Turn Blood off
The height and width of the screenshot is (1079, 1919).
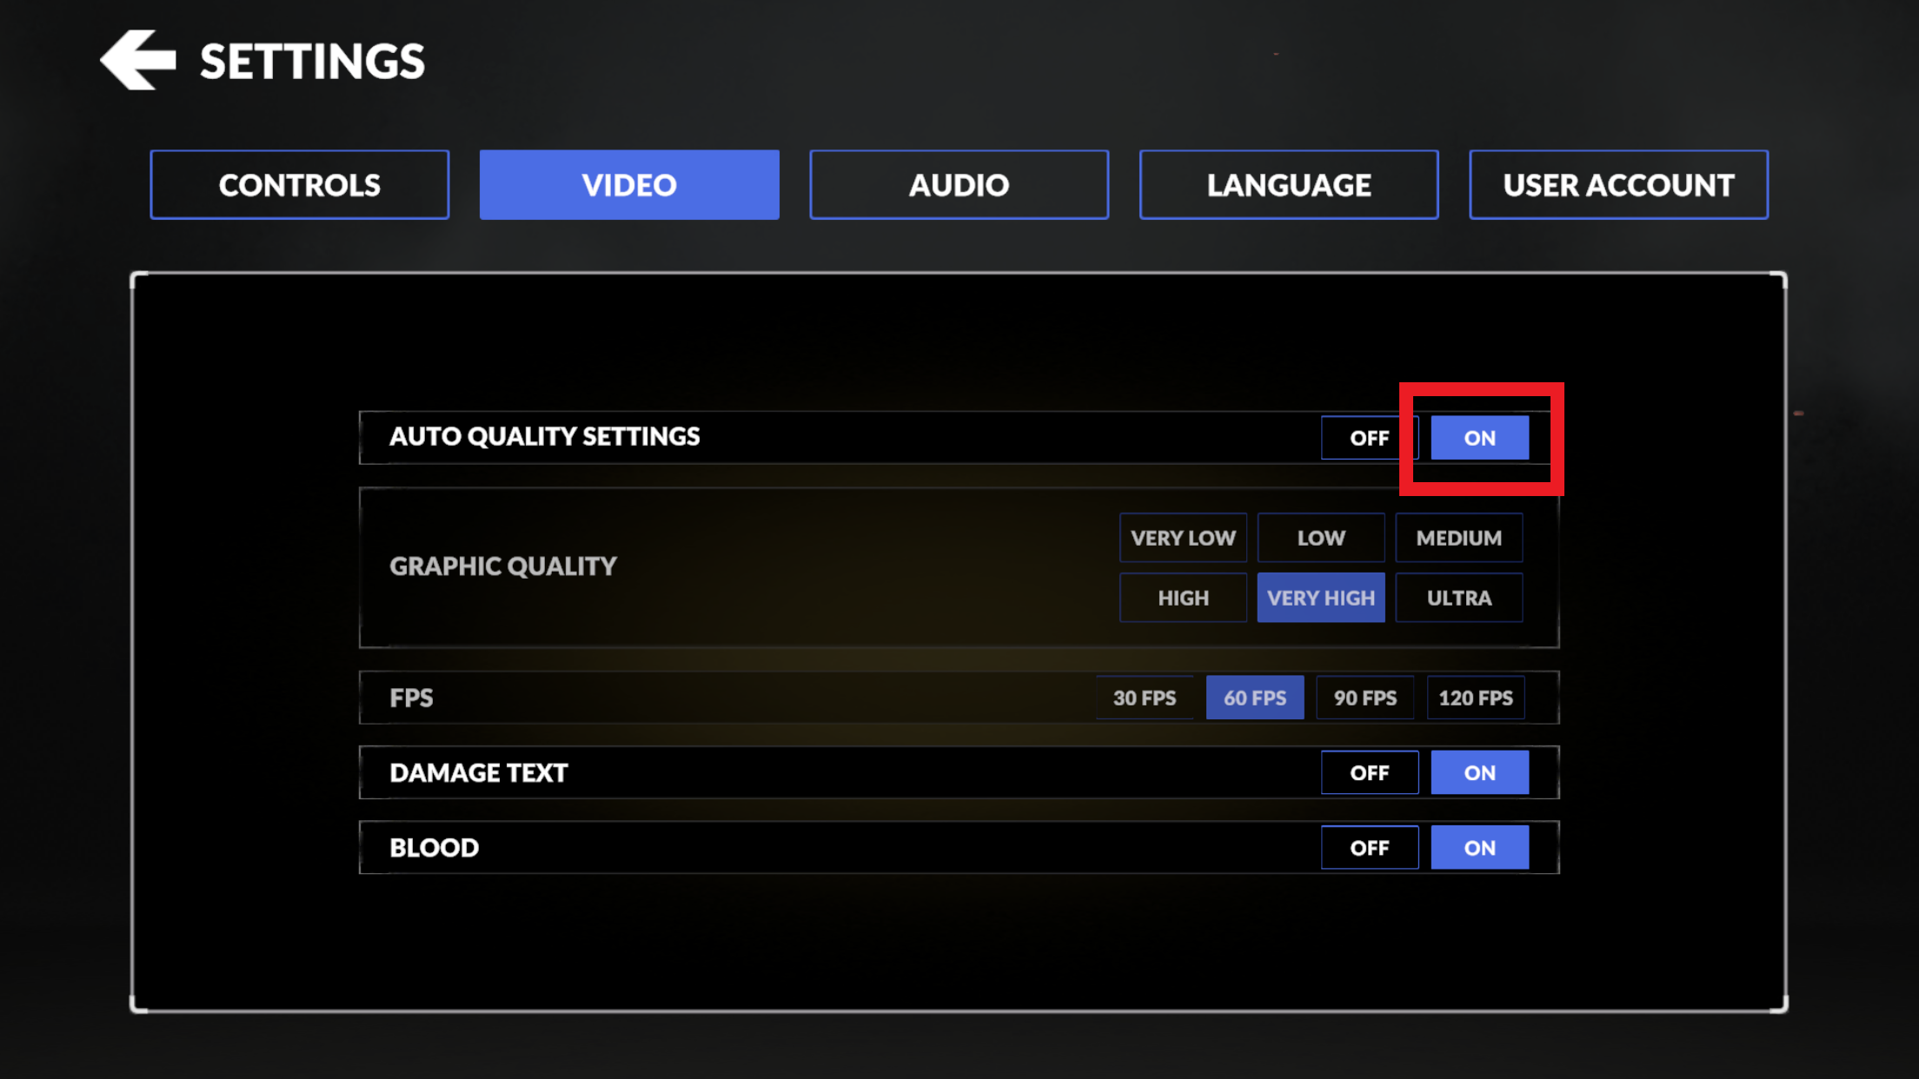coord(1369,847)
